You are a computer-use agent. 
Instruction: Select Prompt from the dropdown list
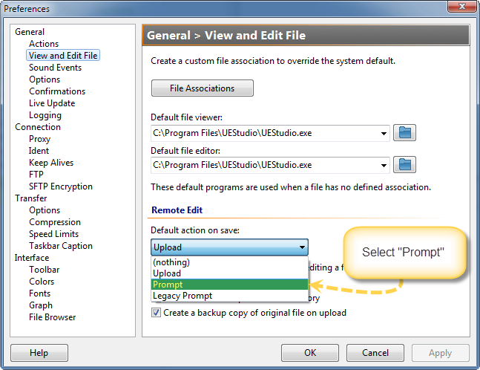[229, 285]
